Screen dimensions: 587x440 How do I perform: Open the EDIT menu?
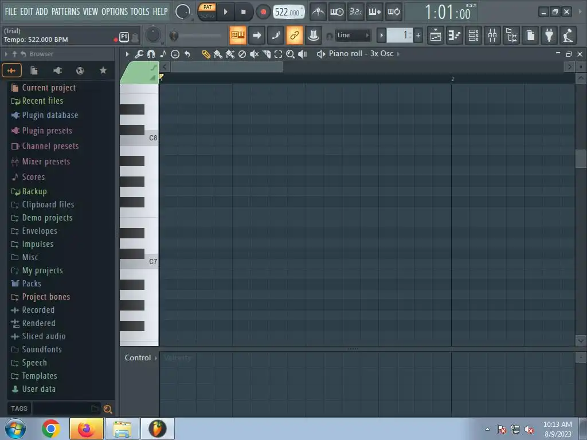[x=26, y=11]
